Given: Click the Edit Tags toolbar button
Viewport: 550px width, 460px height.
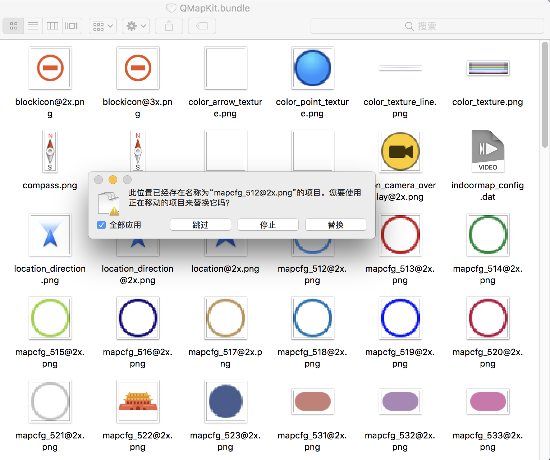Looking at the screenshot, I should click(x=202, y=26).
